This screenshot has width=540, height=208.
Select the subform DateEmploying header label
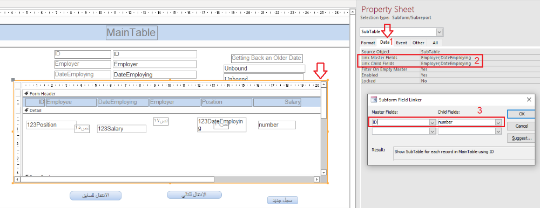coord(123,102)
